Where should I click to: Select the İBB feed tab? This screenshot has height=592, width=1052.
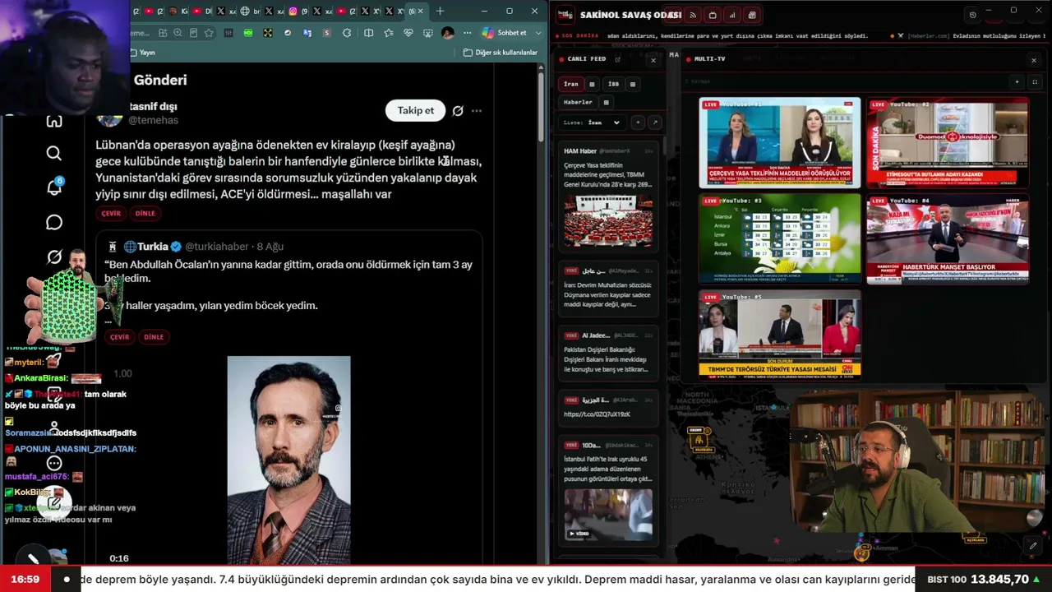613,84
